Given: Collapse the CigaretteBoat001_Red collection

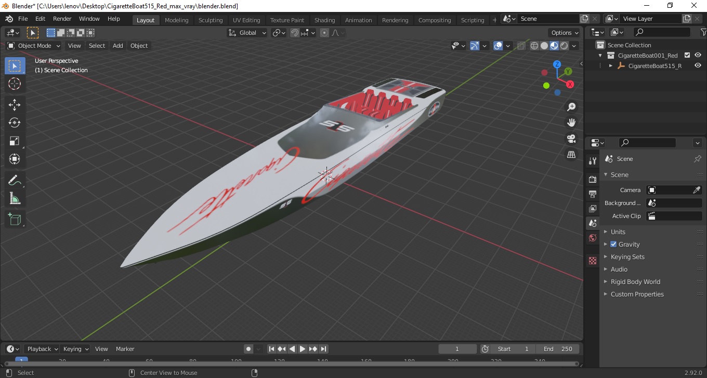Looking at the screenshot, I should tap(600, 55).
